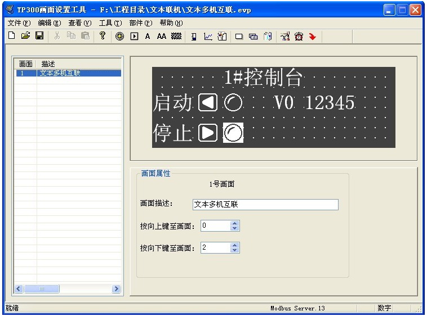This screenshot has height=316, width=427.
Task: Click the 画面描述 text input field
Action: point(265,205)
